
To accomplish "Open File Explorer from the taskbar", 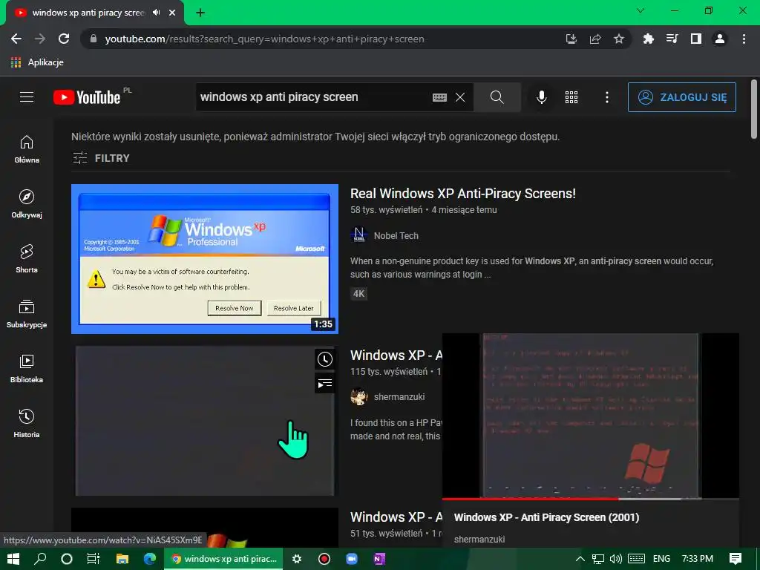I will [x=122, y=559].
